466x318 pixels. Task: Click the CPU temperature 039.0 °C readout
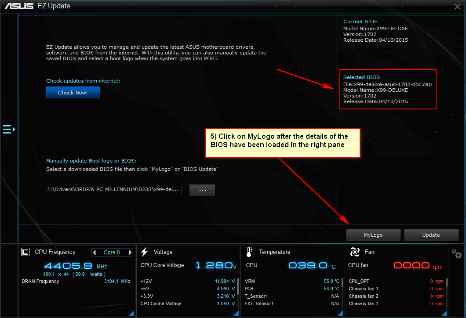[x=312, y=265]
